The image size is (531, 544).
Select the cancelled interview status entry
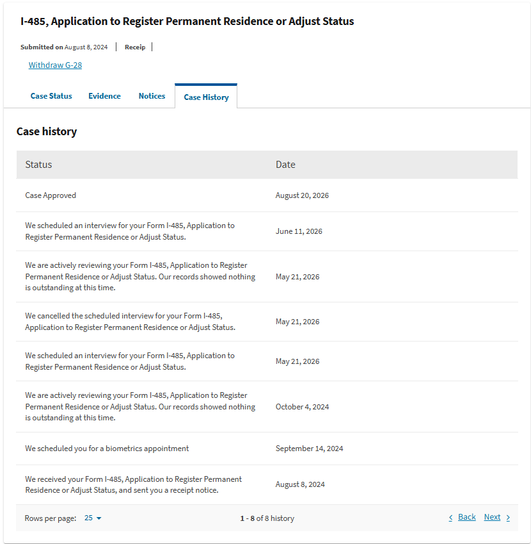tap(131, 322)
